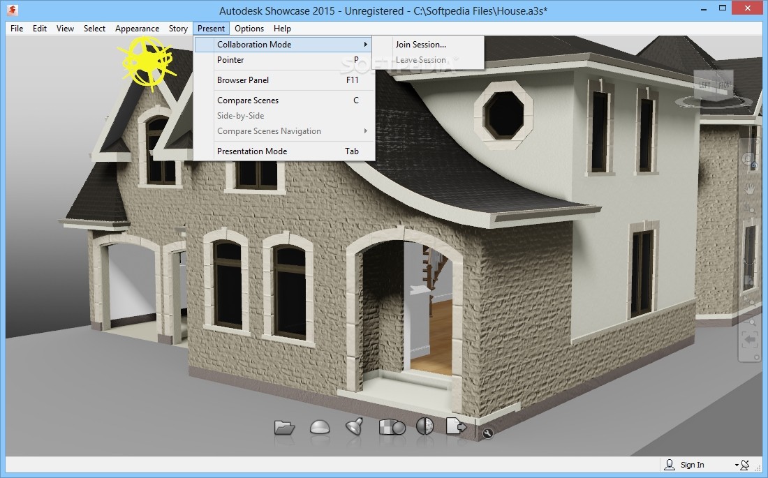
Task: Click the wrench settings icon
Action: pyautogui.click(x=487, y=433)
